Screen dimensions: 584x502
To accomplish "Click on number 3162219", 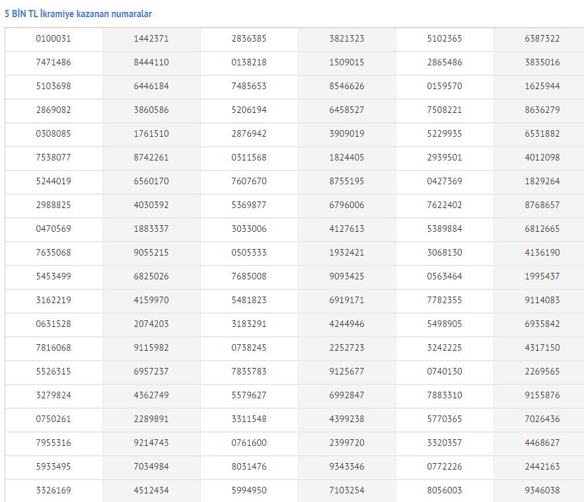I will [54, 300].
